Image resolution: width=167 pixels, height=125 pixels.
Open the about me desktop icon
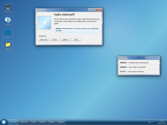click(x=8, y=8)
